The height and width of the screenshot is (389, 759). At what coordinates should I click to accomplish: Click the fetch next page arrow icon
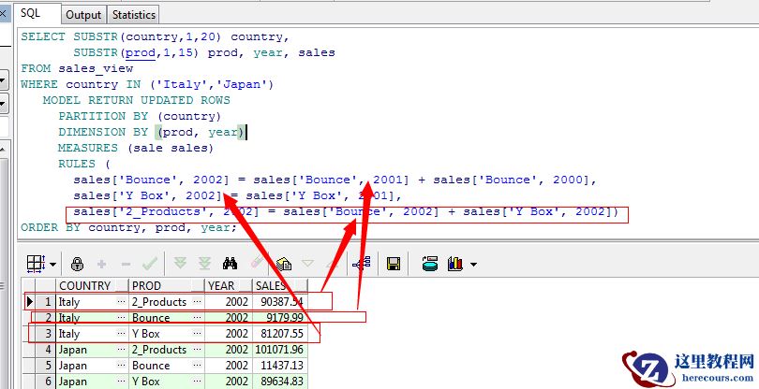[x=180, y=264]
